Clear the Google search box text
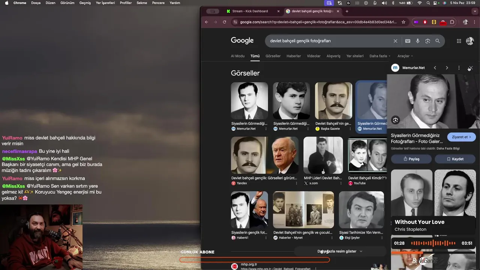The image size is (480, 270). pos(395,41)
